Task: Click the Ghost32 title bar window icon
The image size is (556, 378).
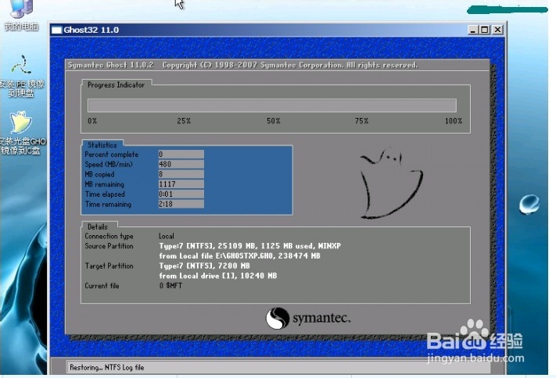Action: click(57, 30)
